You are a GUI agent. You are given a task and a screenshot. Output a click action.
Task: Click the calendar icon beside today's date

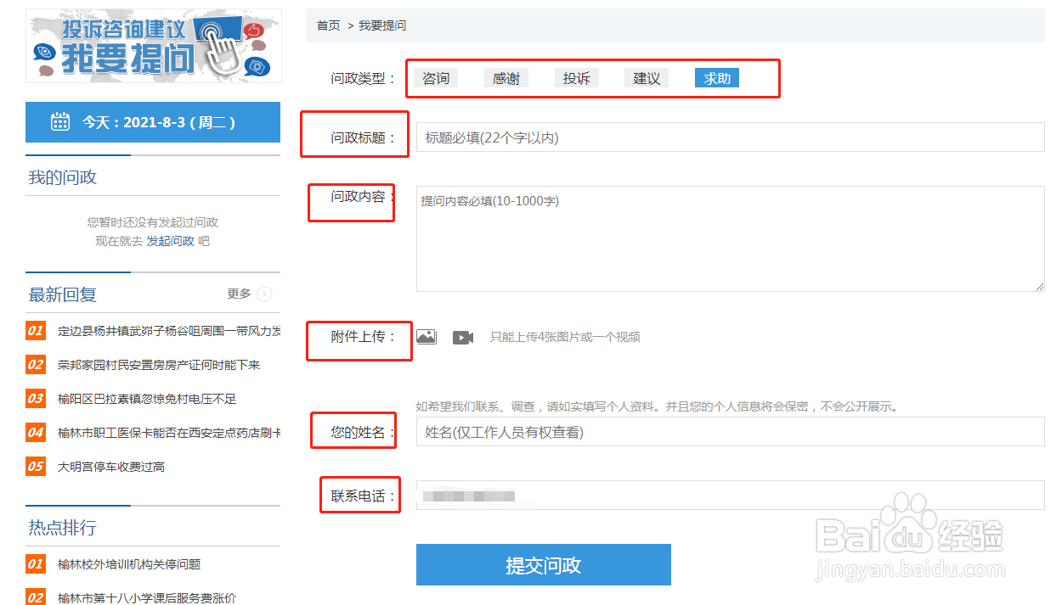[x=60, y=121]
